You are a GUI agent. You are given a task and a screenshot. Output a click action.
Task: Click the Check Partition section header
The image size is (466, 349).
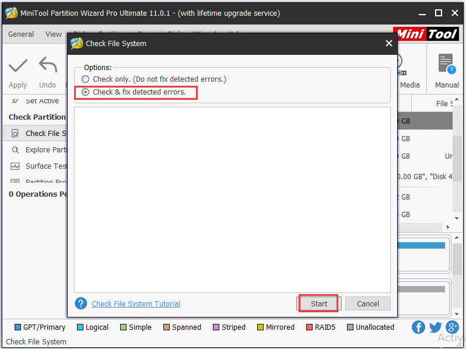click(x=37, y=117)
